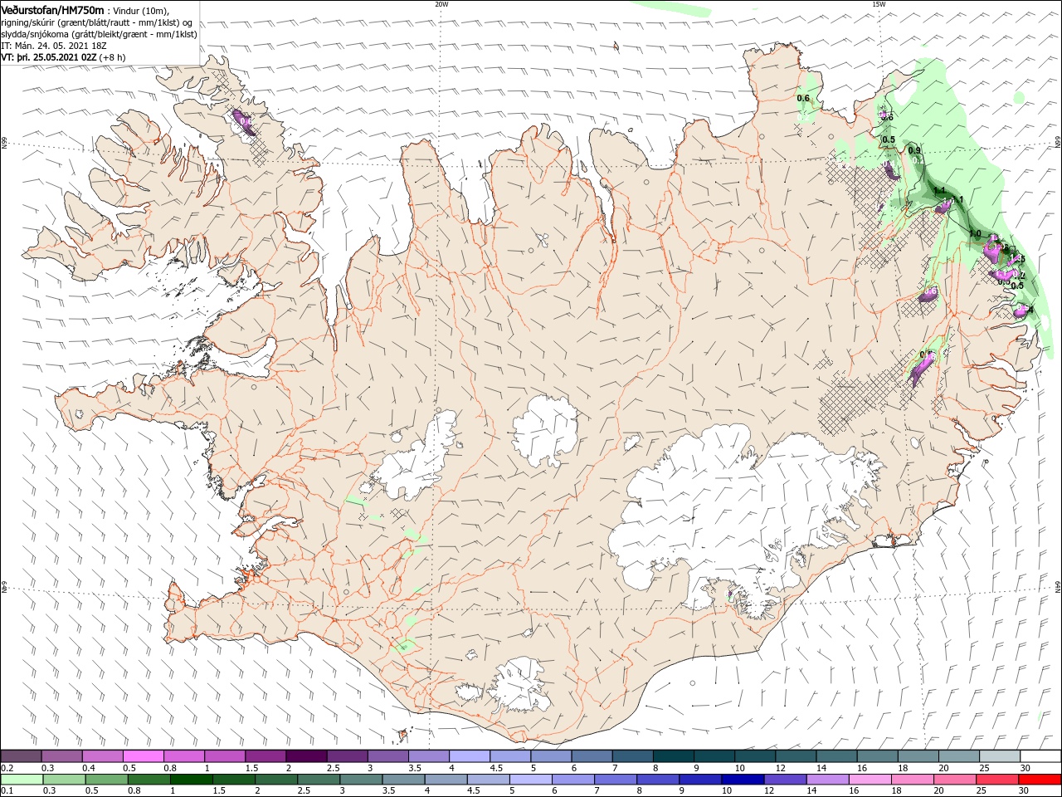Viewport: 1062px width, 797px height.
Task: Pick the bright red 30 swatch in the lower legend
Action: tap(1040, 780)
